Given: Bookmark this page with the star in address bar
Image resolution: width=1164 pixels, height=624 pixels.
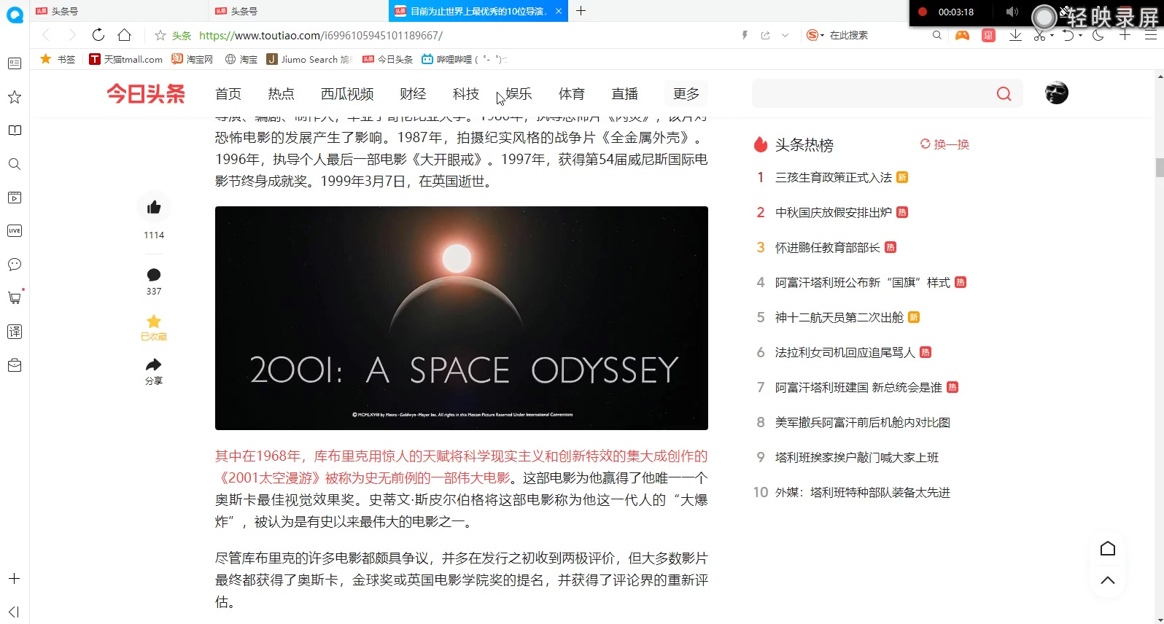Looking at the screenshot, I should coord(160,35).
